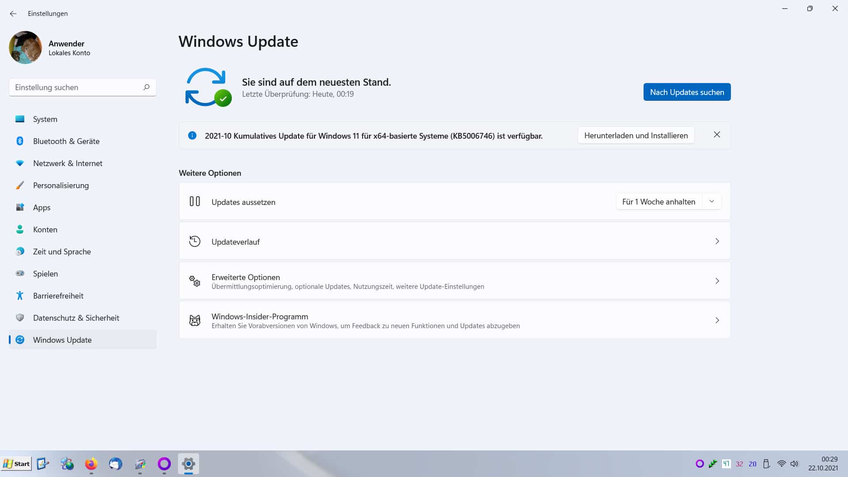
Task: Open Windows-Insider-Programm settings
Action: [454, 320]
